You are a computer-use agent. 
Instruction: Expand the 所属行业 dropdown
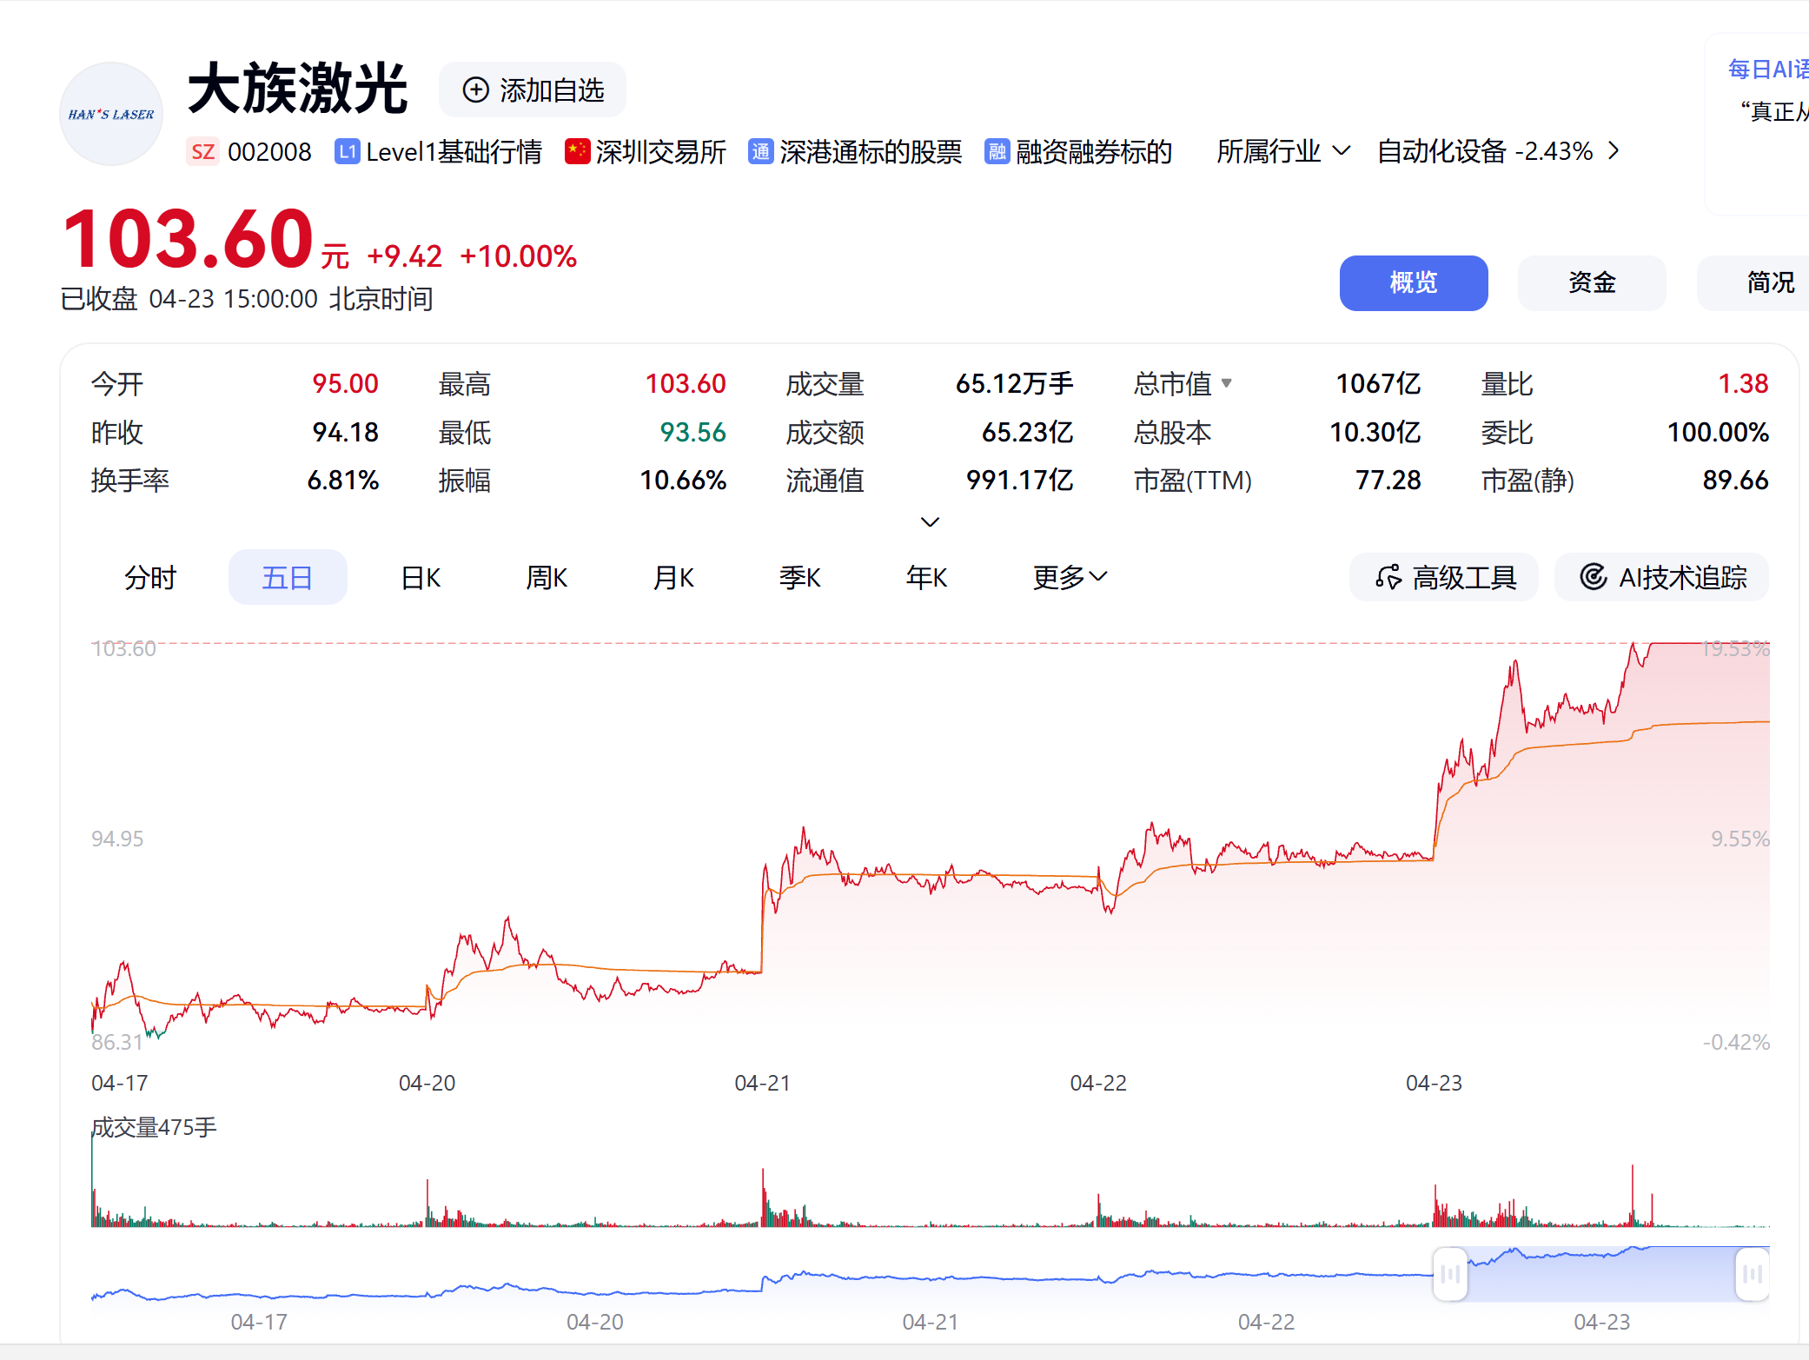click(x=1342, y=151)
